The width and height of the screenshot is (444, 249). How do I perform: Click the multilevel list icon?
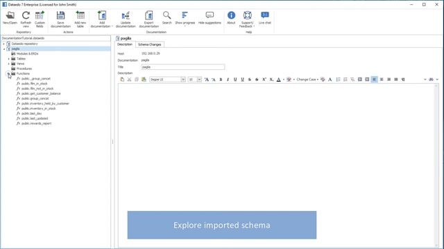pos(352,80)
